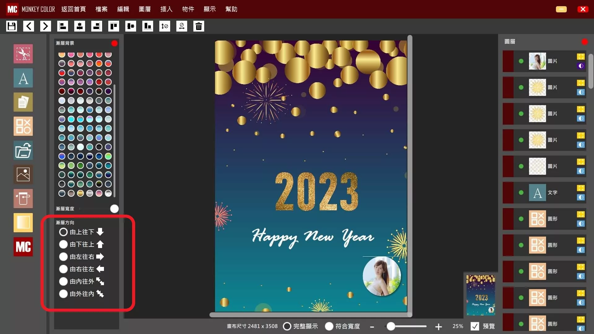Click the canvas preview thumbnail
Viewport: 594px width, 334px height.
(481, 295)
